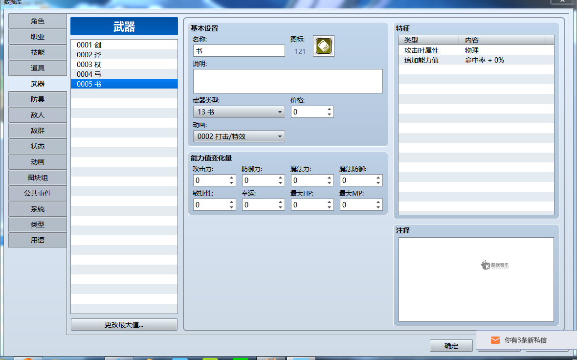577x360 pixels.
Task: Go to the 技能 tab
Action: coord(38,53)
